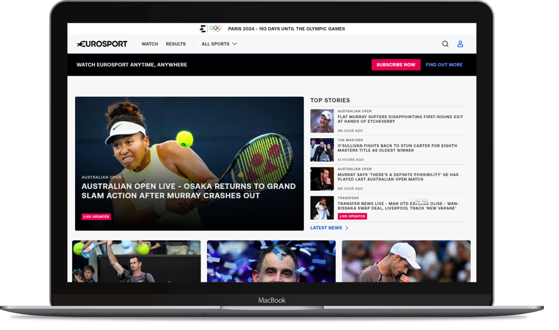Select the Murray waving thumbnail card

click(x=136, y=261)
